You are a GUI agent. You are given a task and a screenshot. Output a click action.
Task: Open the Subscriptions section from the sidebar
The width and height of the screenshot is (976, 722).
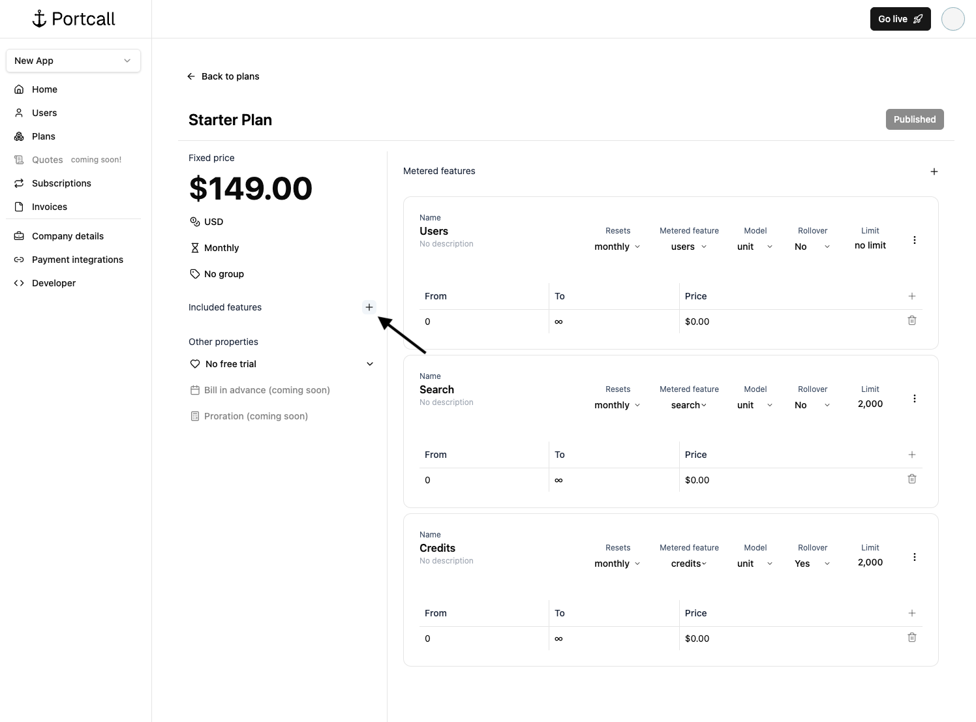[x=61, y=183]
